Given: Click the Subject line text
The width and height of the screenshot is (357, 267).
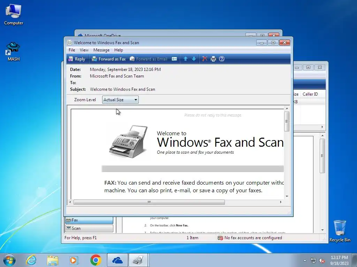Looking at the screenshot, I should pyautogui.click(x=122, y=89).
